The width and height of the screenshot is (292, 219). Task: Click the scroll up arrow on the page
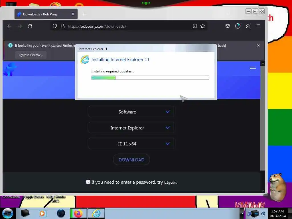tap(263, 64)
